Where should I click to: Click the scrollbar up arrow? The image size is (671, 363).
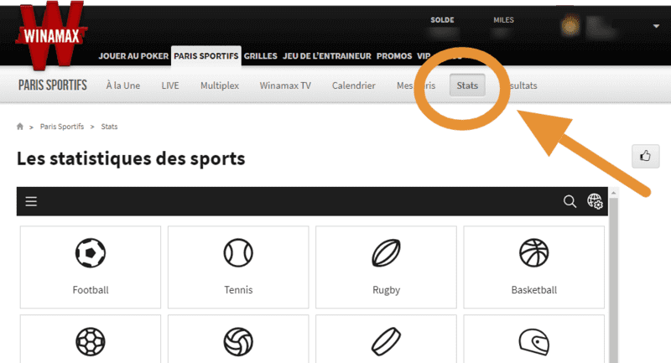tap(613, 193)
